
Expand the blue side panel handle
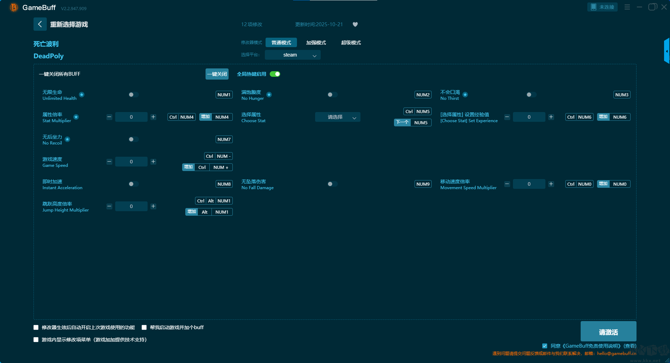(x=667, y=51)
